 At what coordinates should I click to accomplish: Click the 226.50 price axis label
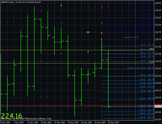pyautogui.click(x=158, y=68)
